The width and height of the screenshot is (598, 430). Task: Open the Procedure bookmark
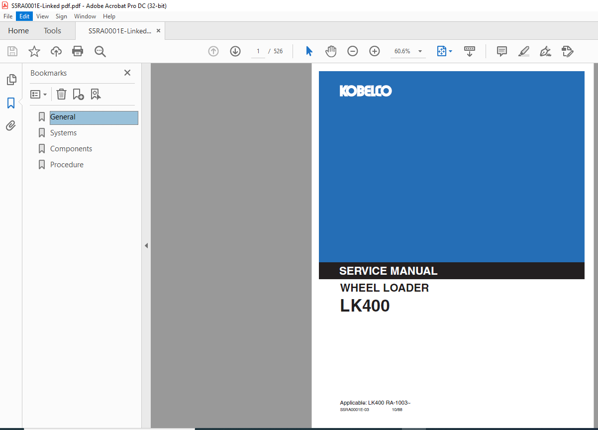(x=67, y=165)
